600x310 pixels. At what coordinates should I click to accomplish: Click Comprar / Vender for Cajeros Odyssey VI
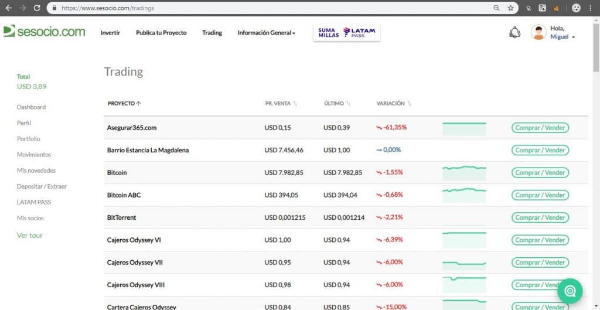pyautogui.click(x=540, y=240)
